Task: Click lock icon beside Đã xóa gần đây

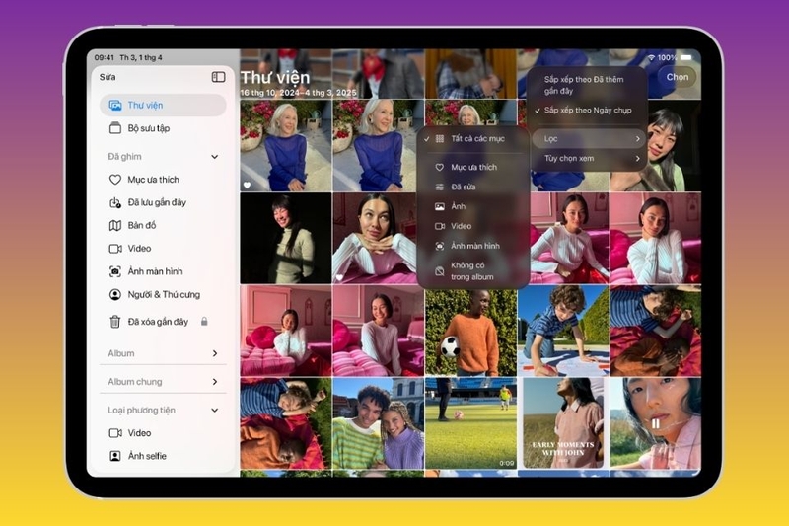Action: (204, 321)
